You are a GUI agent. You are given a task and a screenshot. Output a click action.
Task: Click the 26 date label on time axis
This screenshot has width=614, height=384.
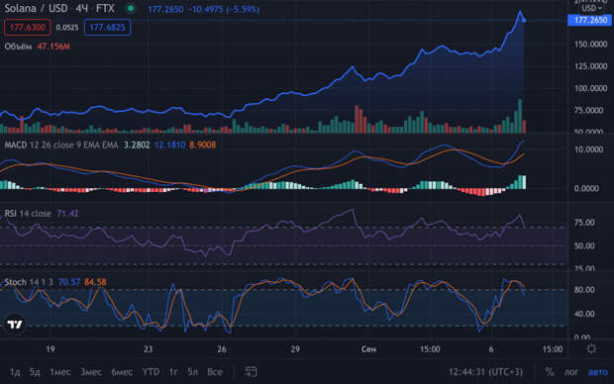click(222, 349)
